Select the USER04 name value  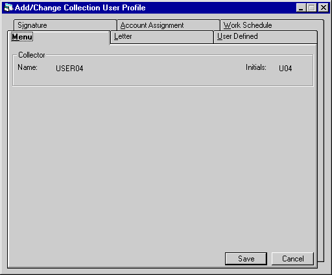(x=69, y=69)
